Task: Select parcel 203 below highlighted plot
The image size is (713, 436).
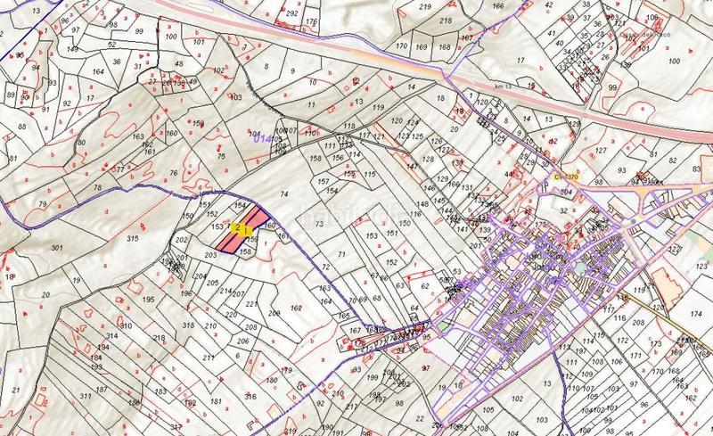Action: (210, 256)
